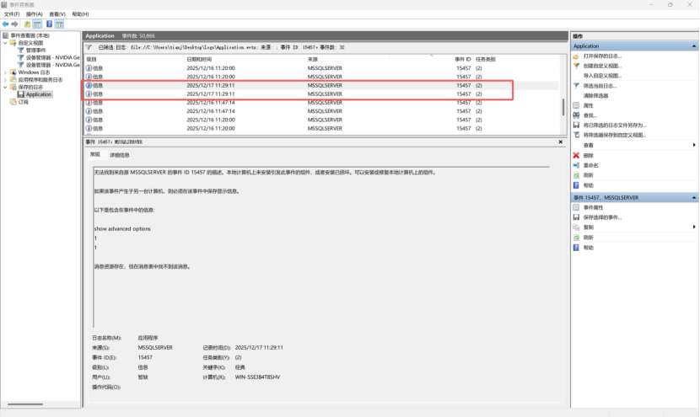The width and height of the screenshot is (700, 417).
Task: Expand the Windows 日志 tree node
Action: click(x=5, y=72)
